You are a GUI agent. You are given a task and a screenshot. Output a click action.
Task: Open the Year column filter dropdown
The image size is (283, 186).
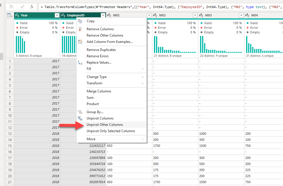point(57,15)
